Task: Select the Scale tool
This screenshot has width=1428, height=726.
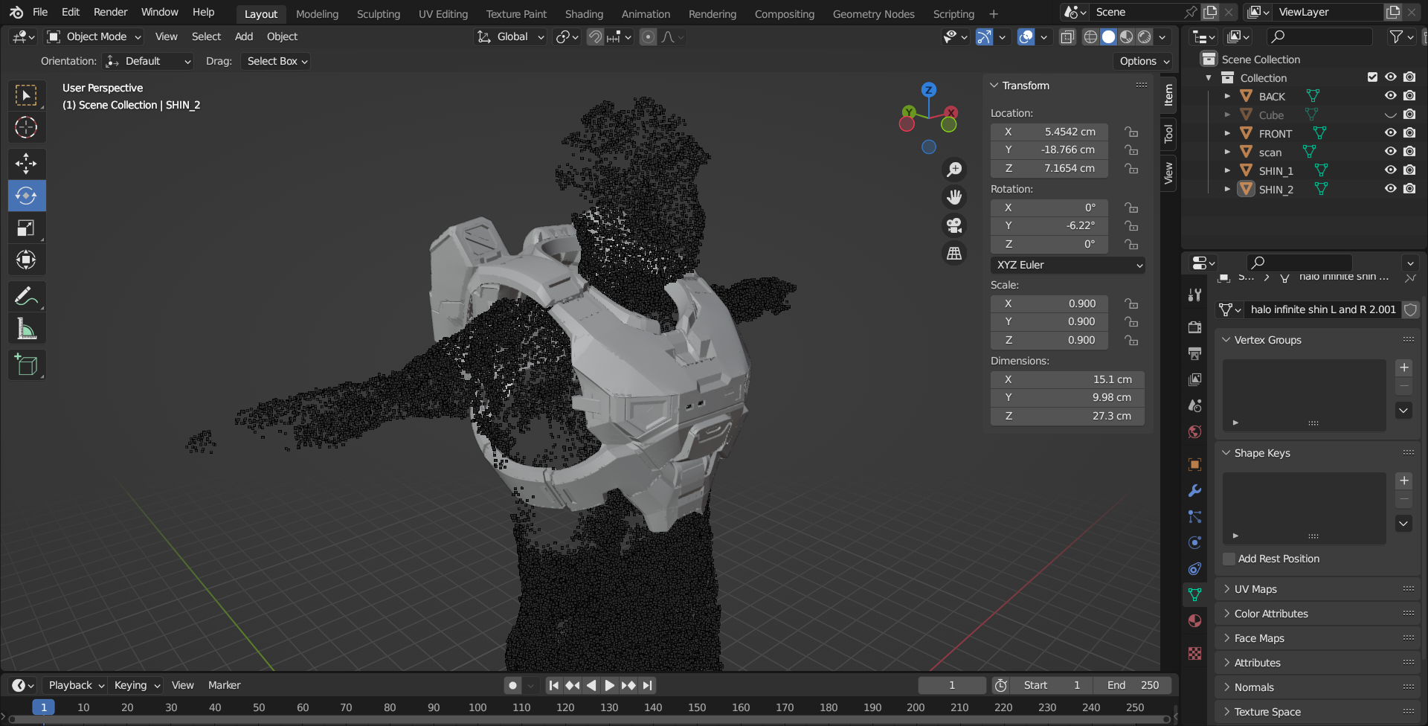Action: click(x=26, y=228)
